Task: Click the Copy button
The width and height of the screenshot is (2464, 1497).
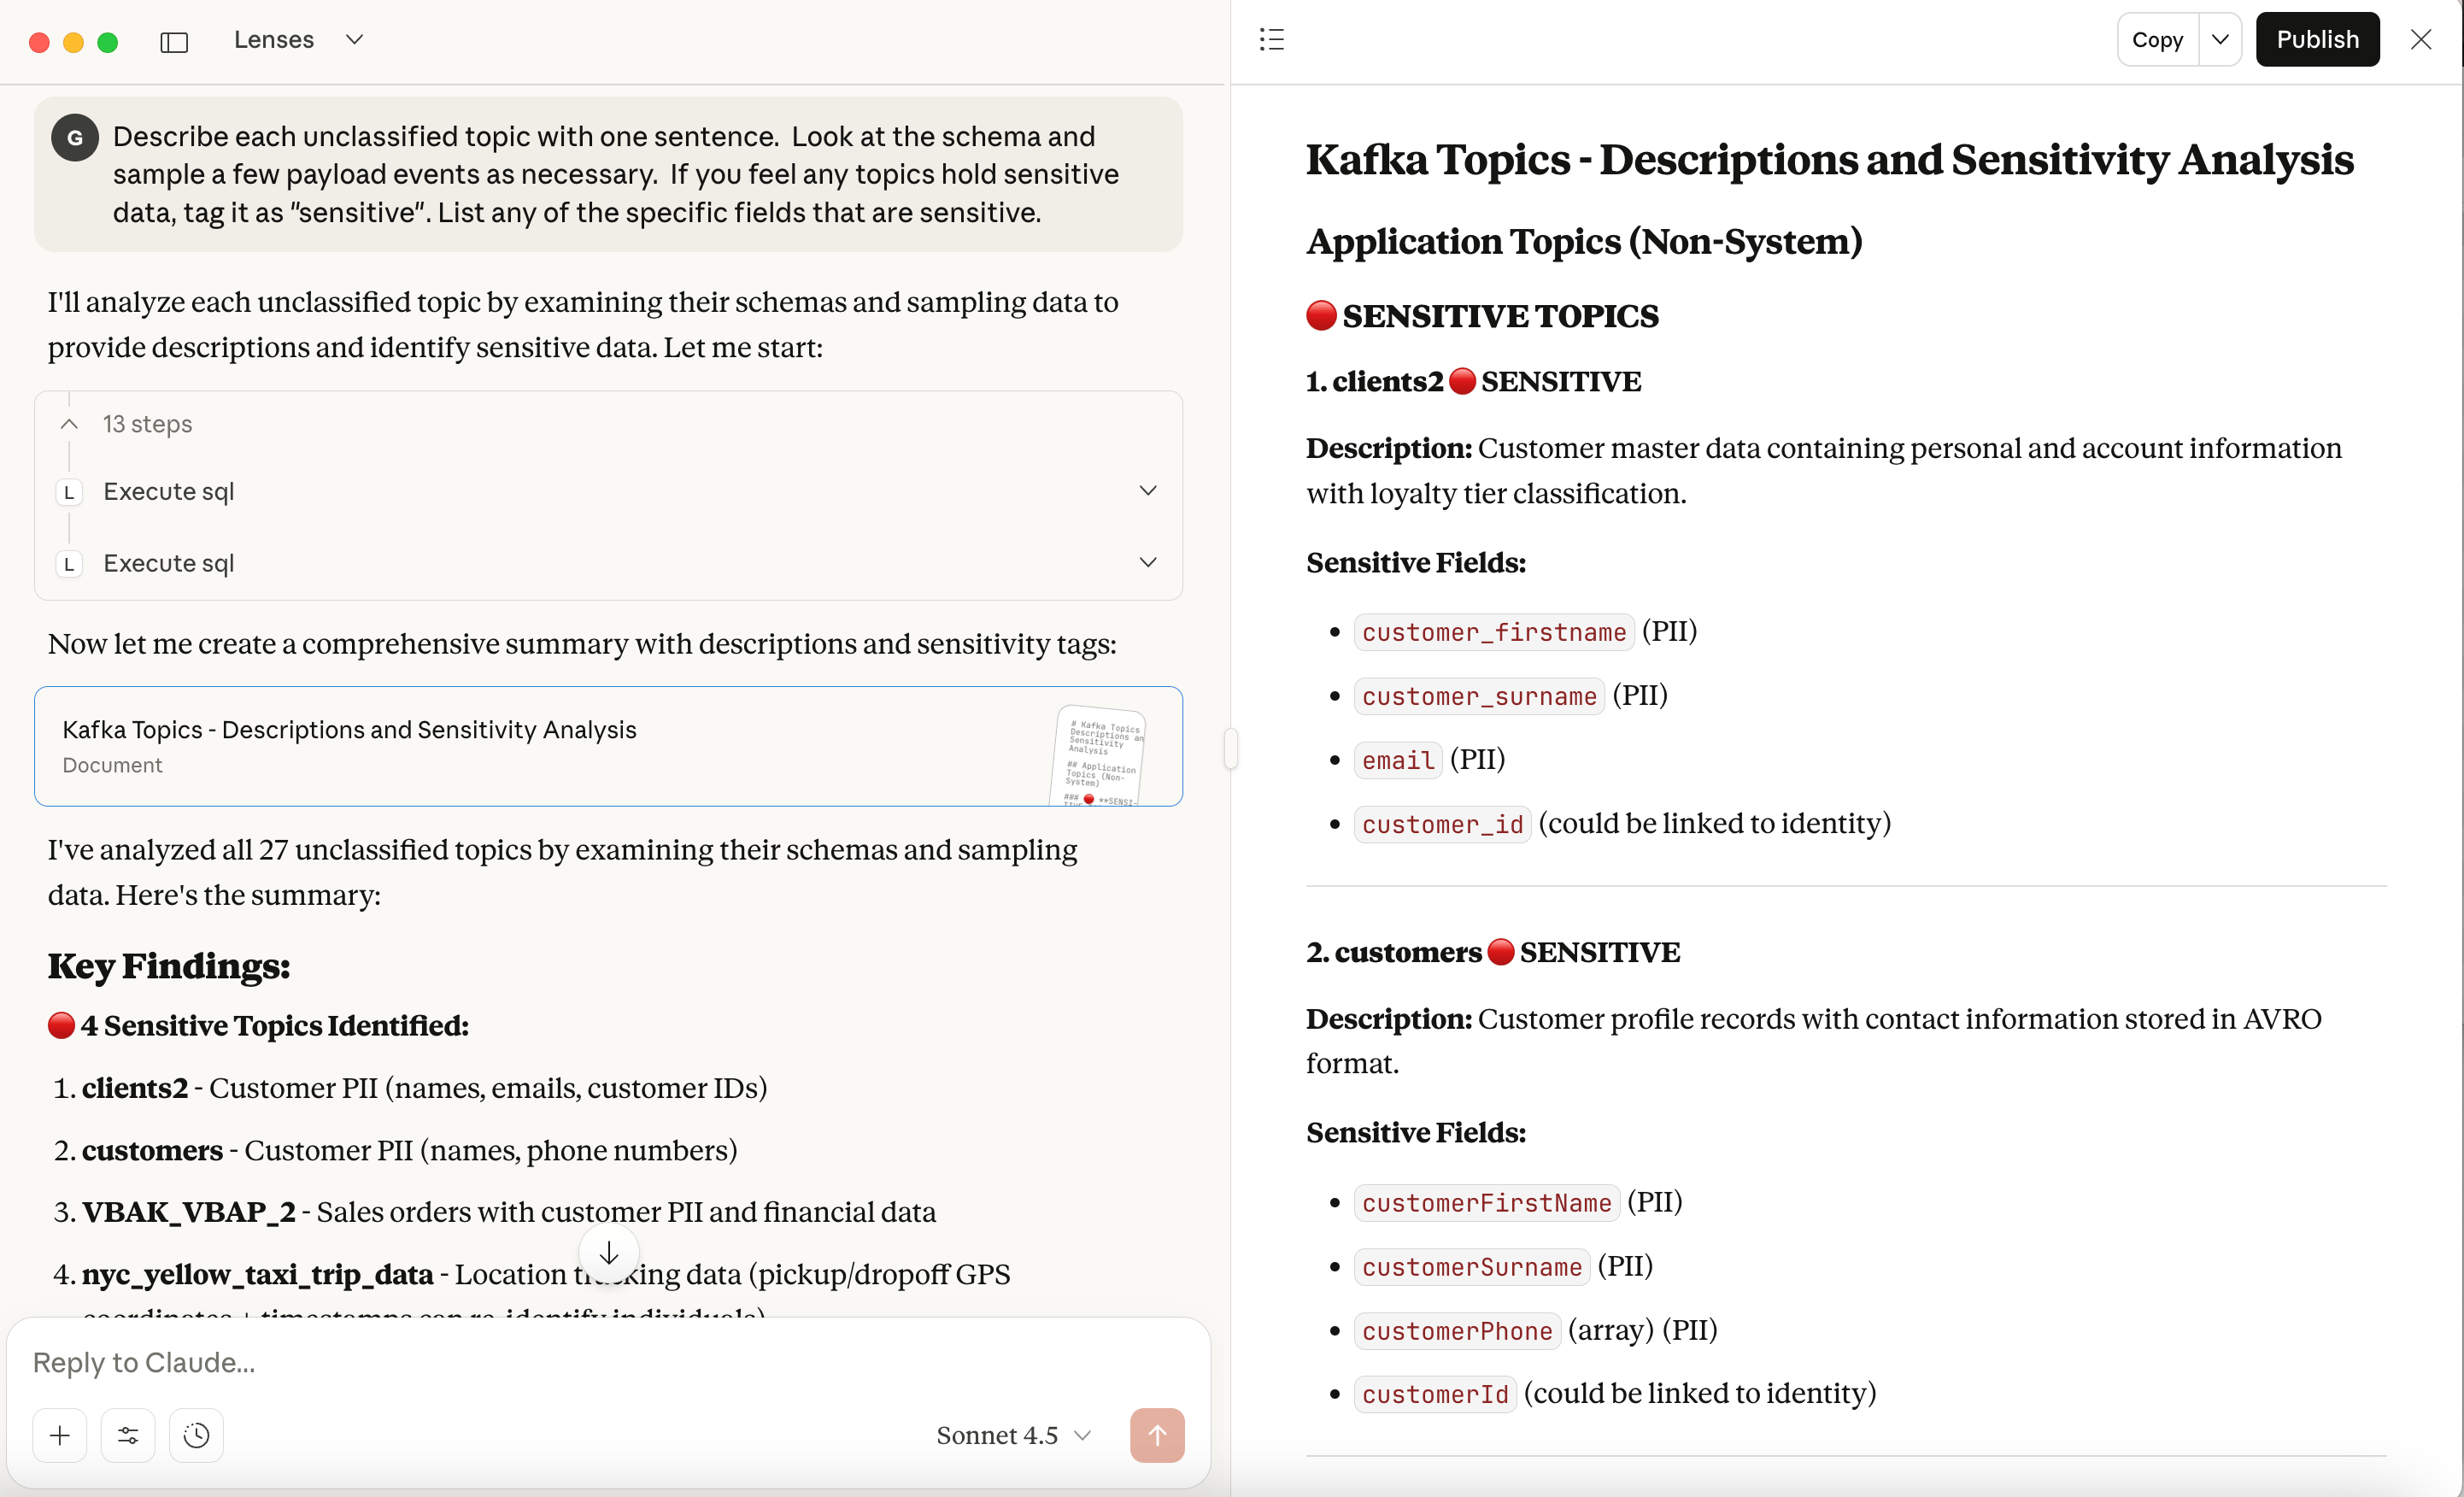Action: tap(2156, 39)
